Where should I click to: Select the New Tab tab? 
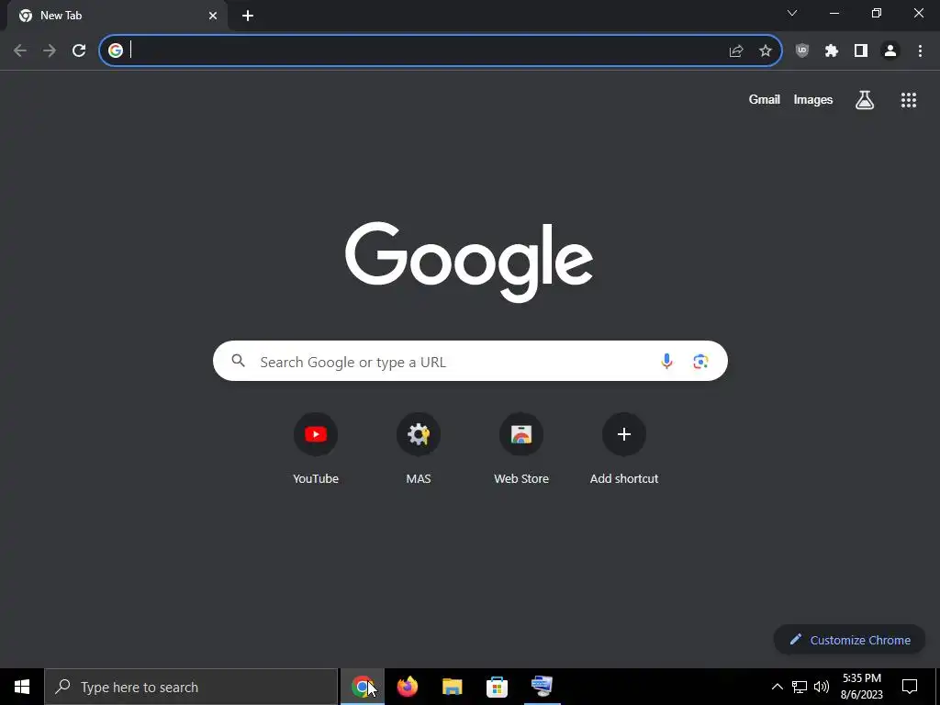(117, 17)
